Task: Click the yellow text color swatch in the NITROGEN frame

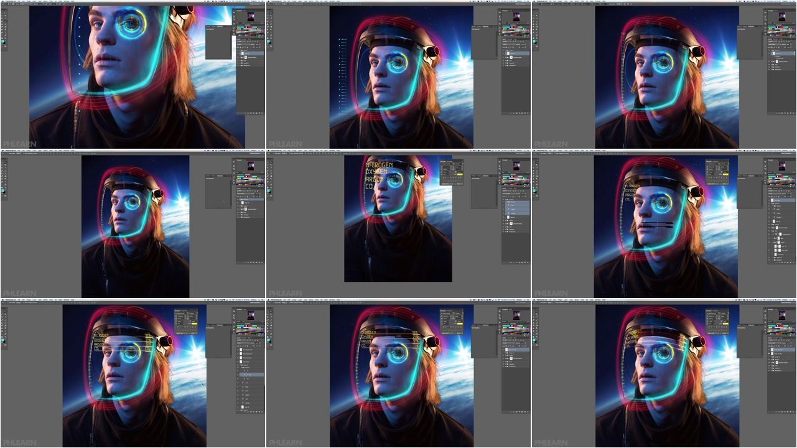Action: click(460, 175)
